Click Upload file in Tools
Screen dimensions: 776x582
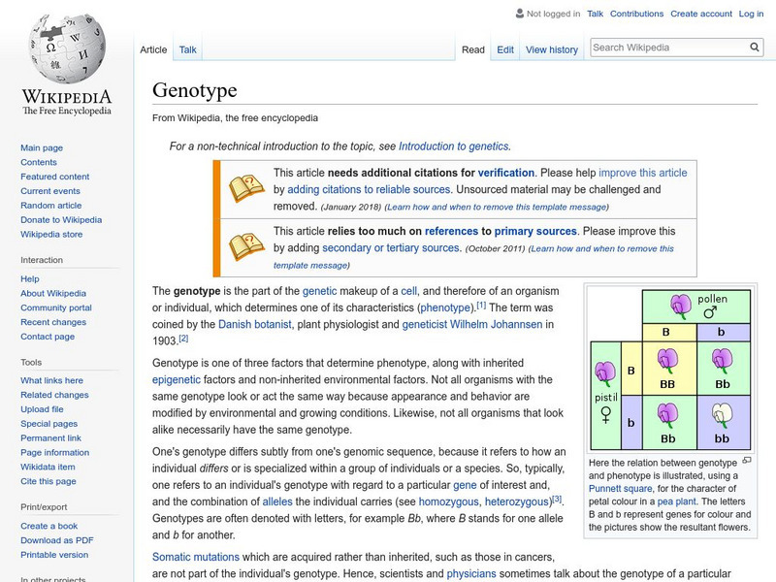click(42, 408)
